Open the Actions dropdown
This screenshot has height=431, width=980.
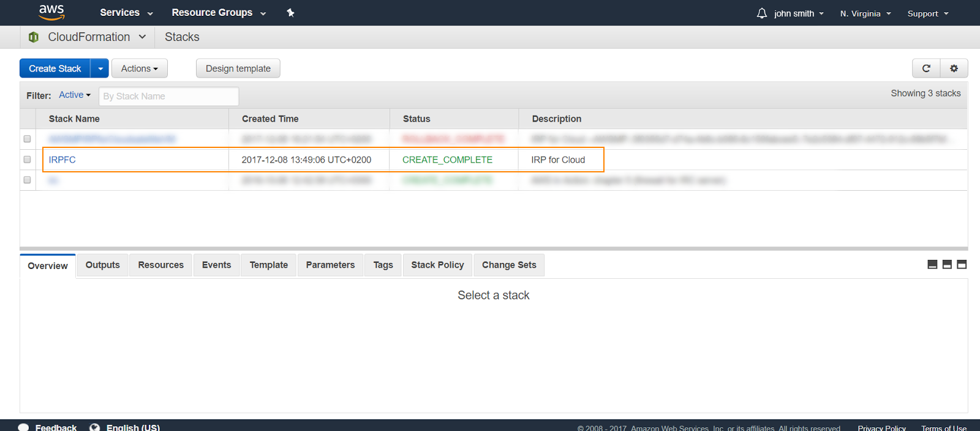[140, 68]
